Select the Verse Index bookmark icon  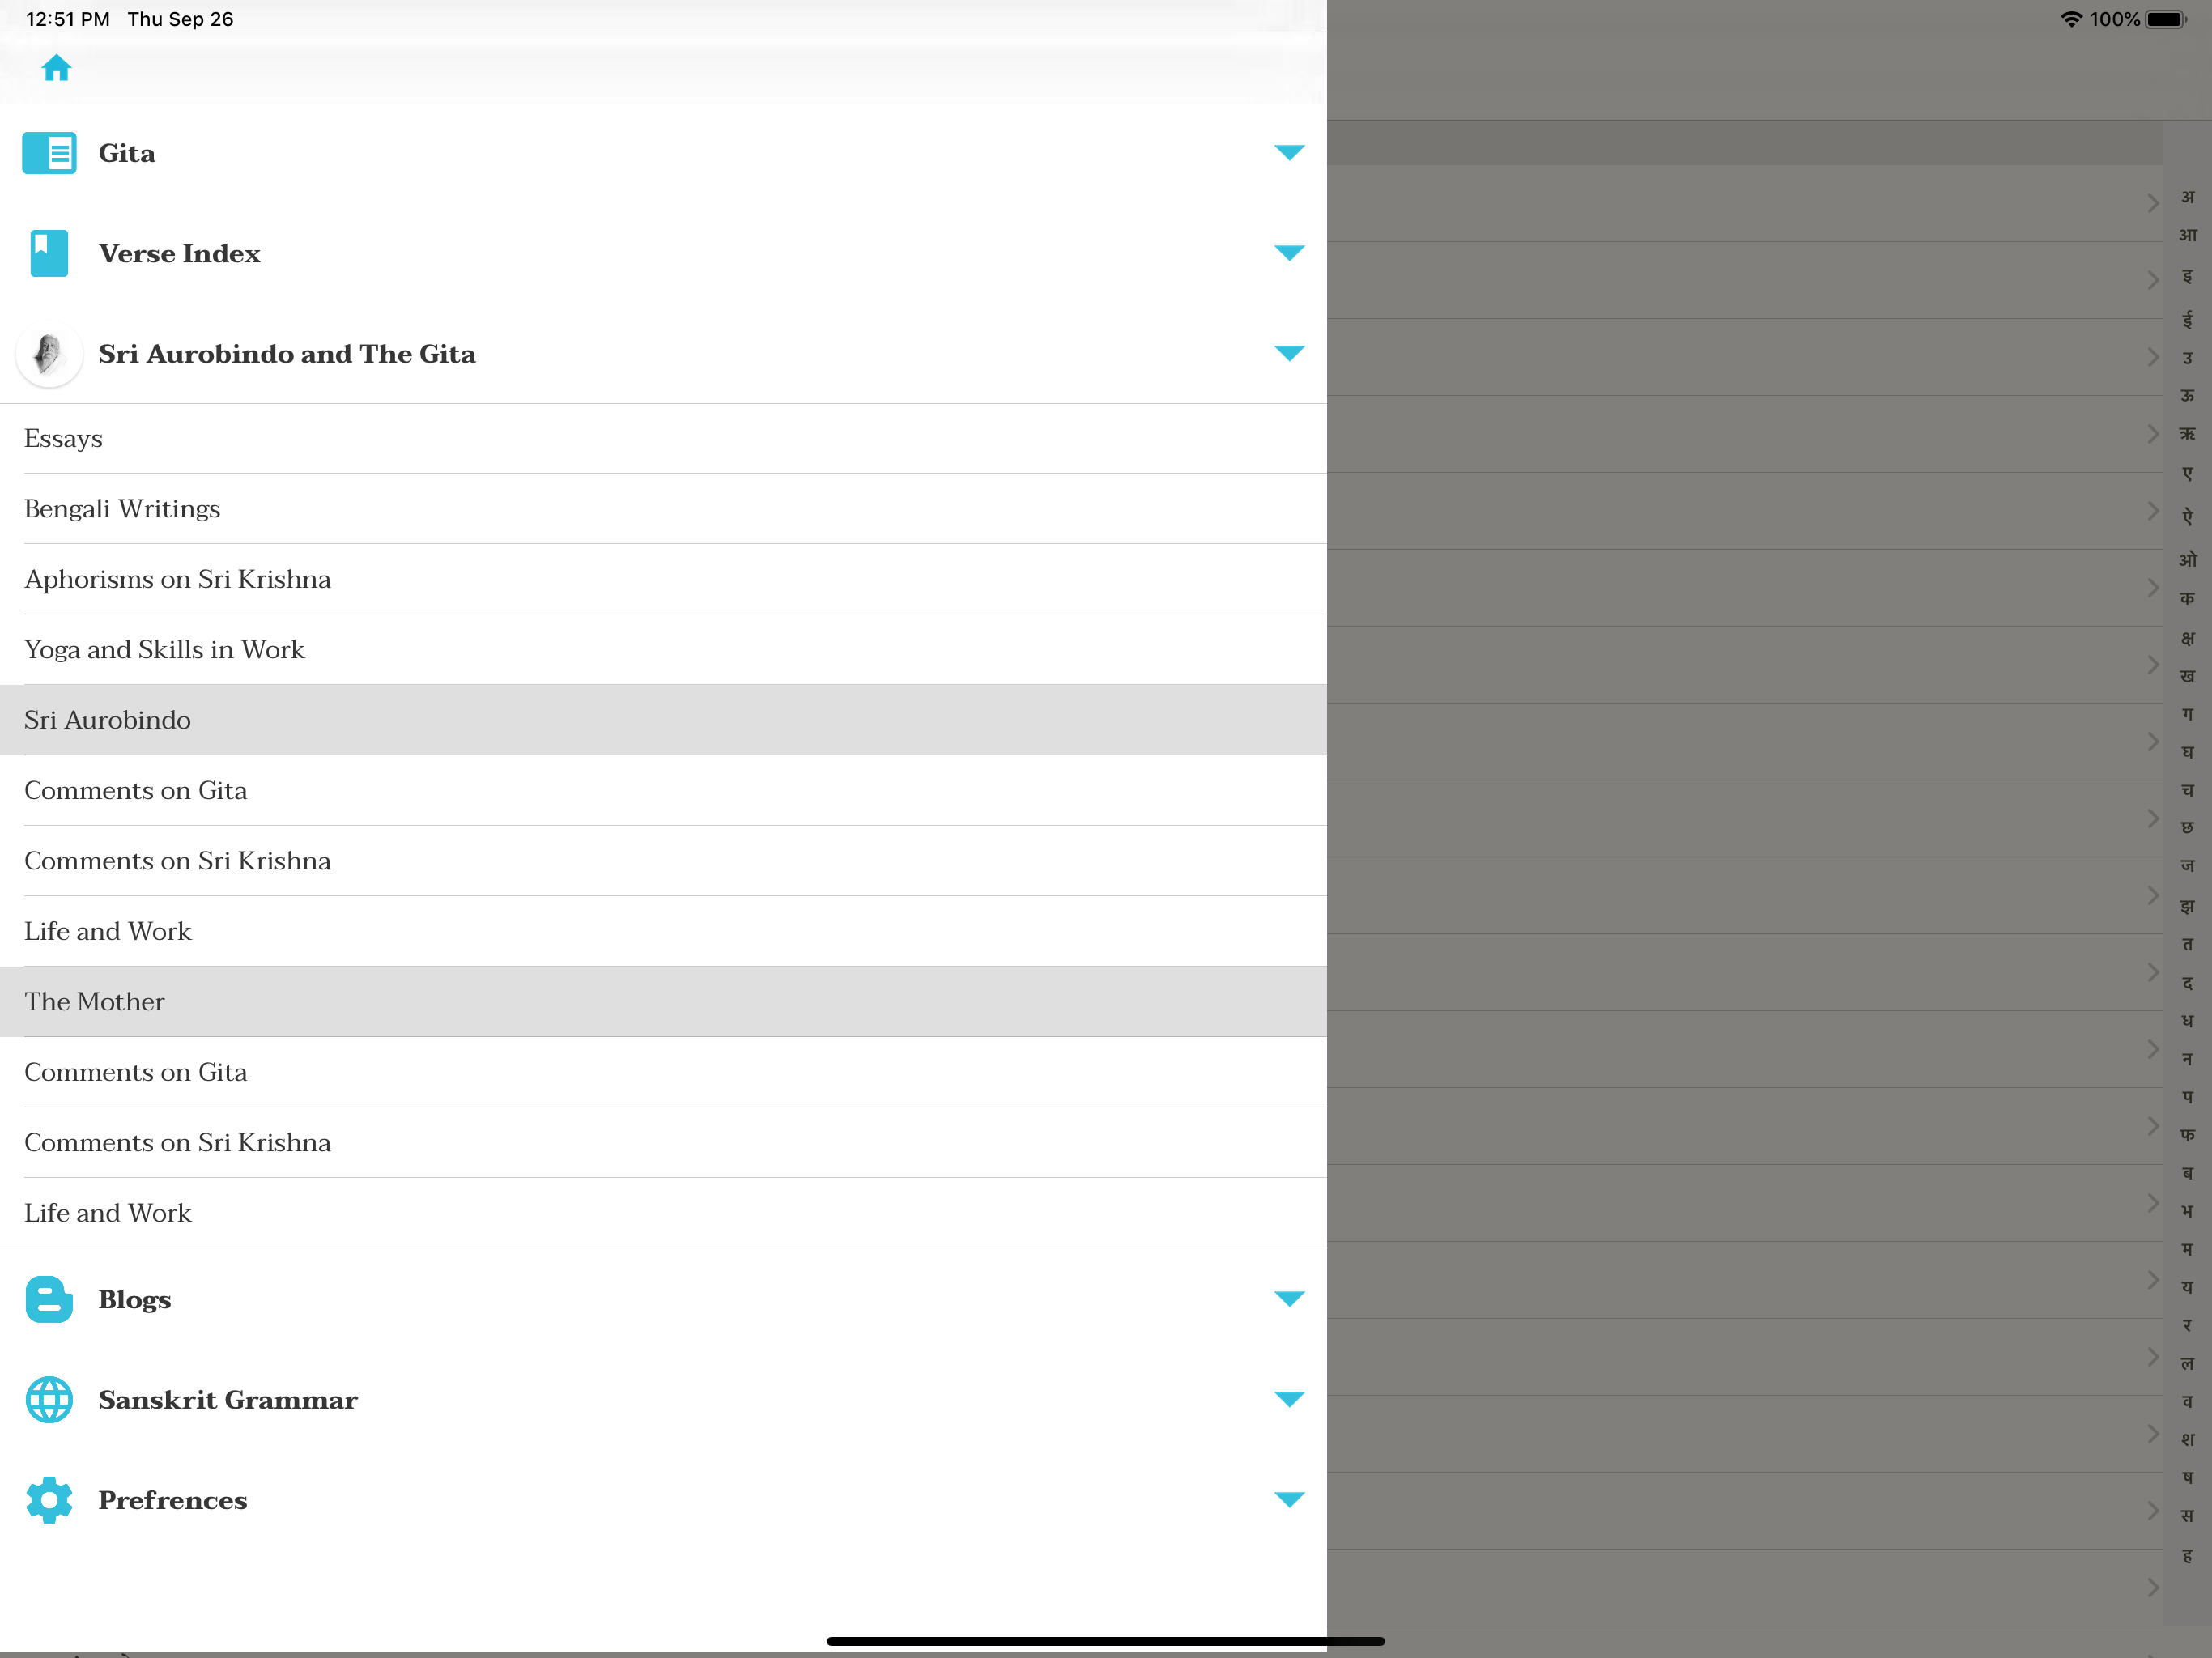49,253
